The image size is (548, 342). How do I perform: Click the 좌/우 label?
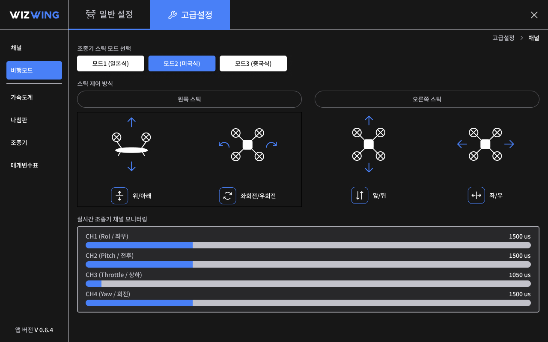tap(496, 196)
